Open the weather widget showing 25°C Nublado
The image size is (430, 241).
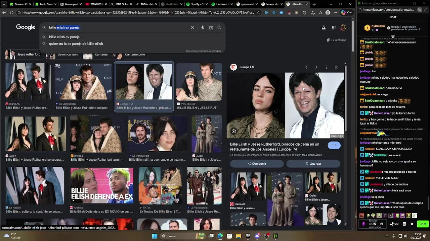[x=12, y=236]
